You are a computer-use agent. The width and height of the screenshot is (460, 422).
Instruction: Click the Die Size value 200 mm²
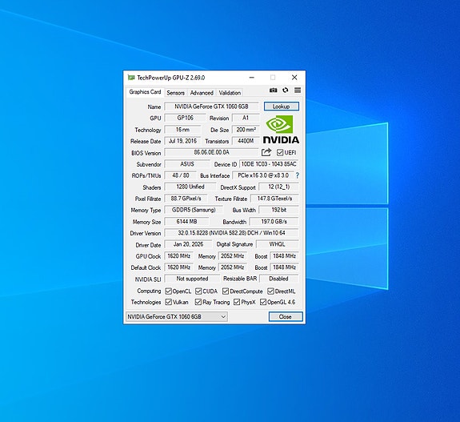[x=246, y=130]
